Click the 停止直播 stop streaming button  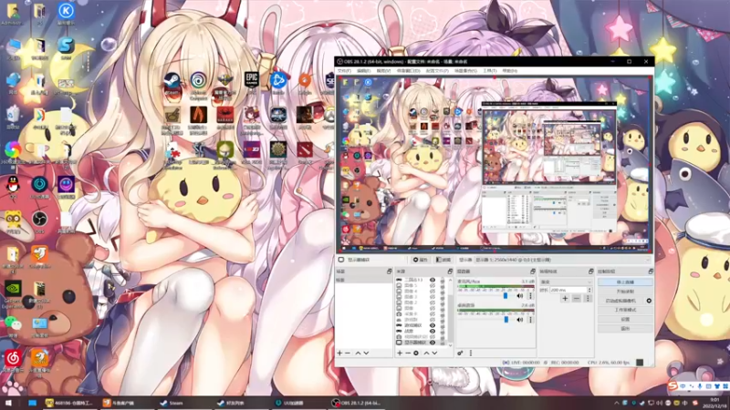click(x=625, y=282)
